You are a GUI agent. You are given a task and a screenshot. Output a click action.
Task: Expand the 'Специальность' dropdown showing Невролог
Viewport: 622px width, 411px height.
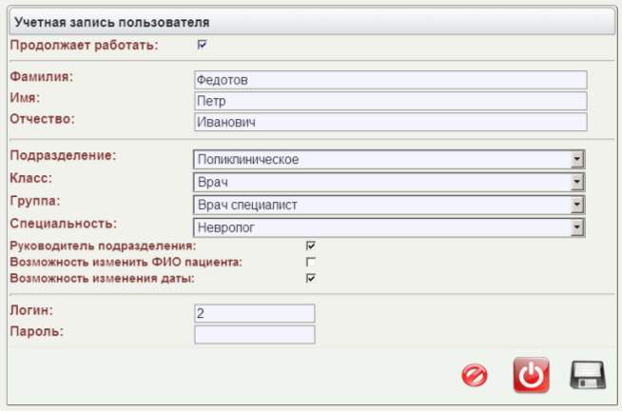pos(389,227)
